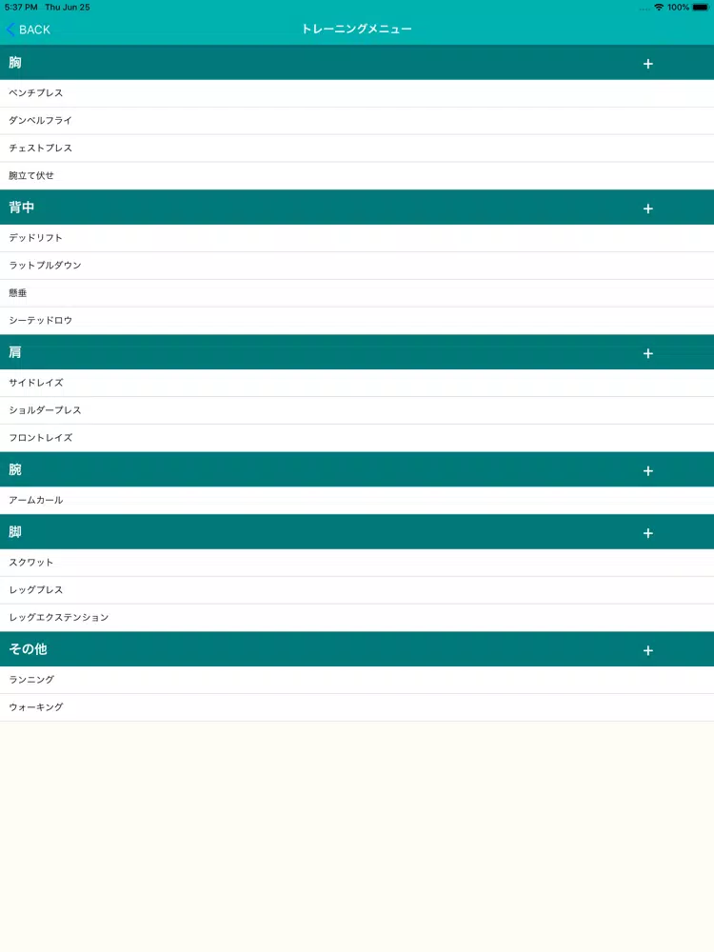
Task: Tap the Thu Jun 25 date in status bar
Action: tap(68, 8)
